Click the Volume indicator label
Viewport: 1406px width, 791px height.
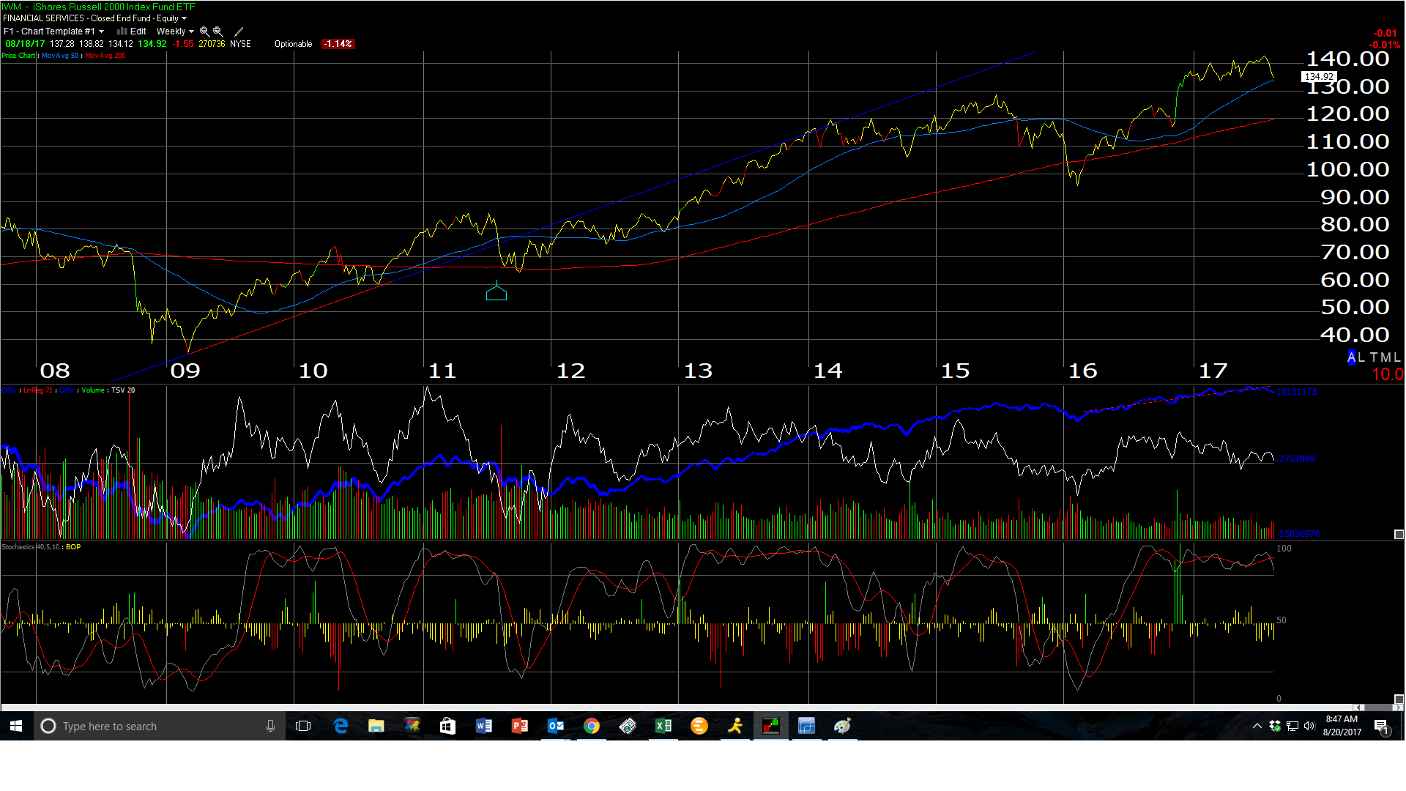(x=93, y=390)
